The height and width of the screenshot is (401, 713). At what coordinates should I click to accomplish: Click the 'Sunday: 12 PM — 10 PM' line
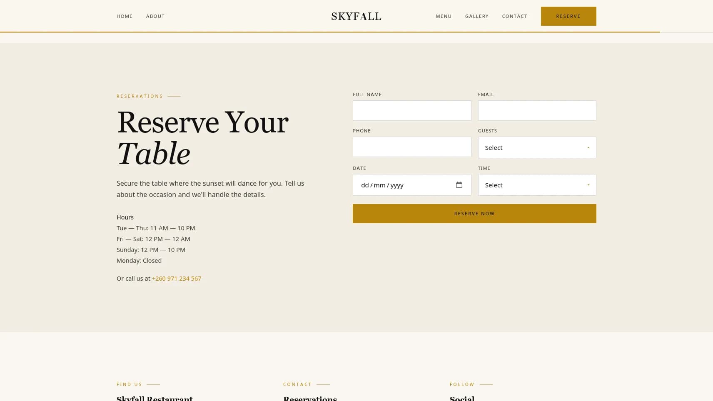pyautogui.click(x=151, y=250)
